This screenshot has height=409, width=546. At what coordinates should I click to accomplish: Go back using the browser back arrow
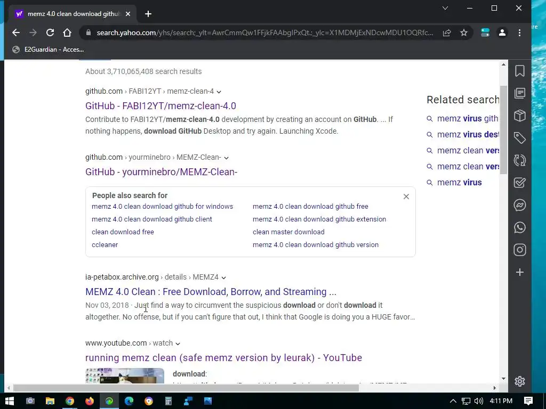click(16, 32)
